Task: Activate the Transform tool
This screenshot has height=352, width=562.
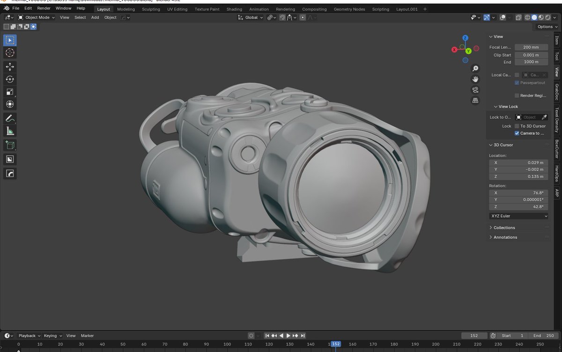Action: point(10,104)
